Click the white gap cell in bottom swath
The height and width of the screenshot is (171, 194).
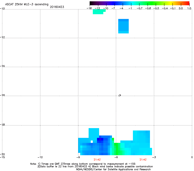92,142
